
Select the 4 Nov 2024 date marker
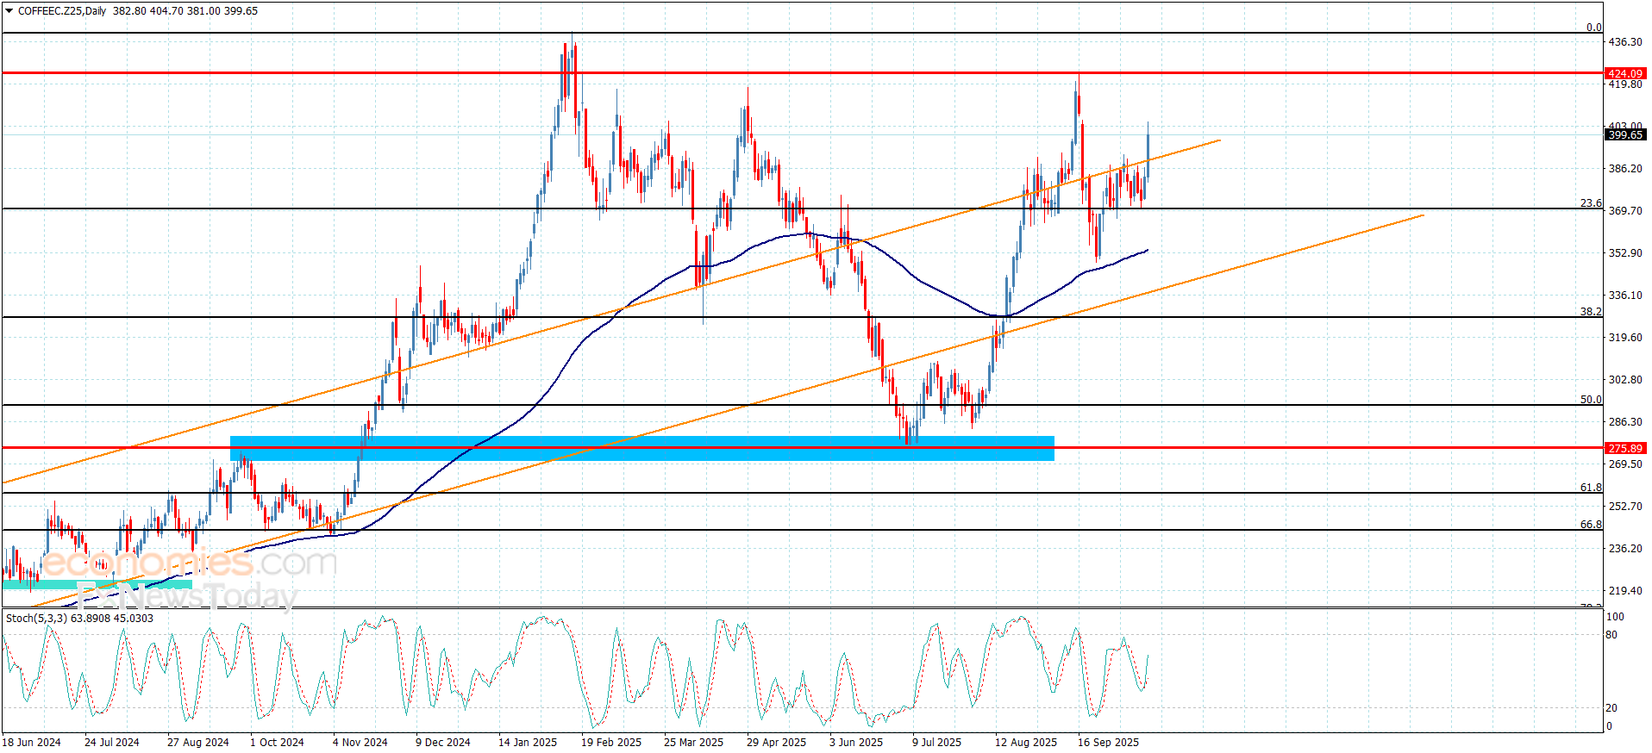[x=360, y=742]
